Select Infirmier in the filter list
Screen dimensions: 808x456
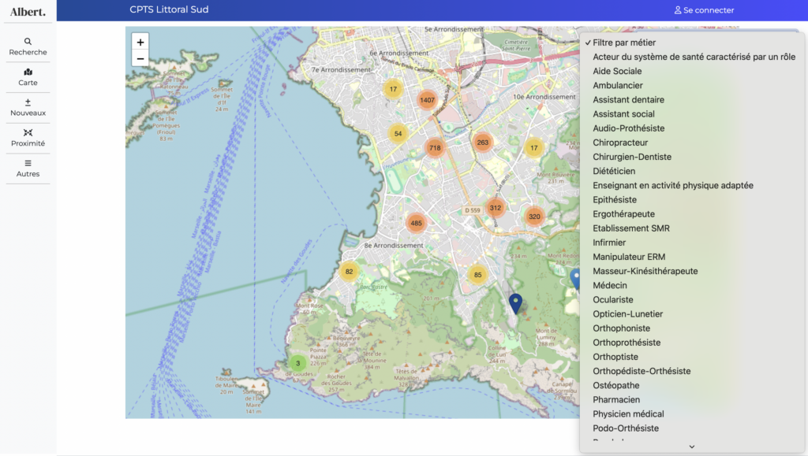click(609, 243)
